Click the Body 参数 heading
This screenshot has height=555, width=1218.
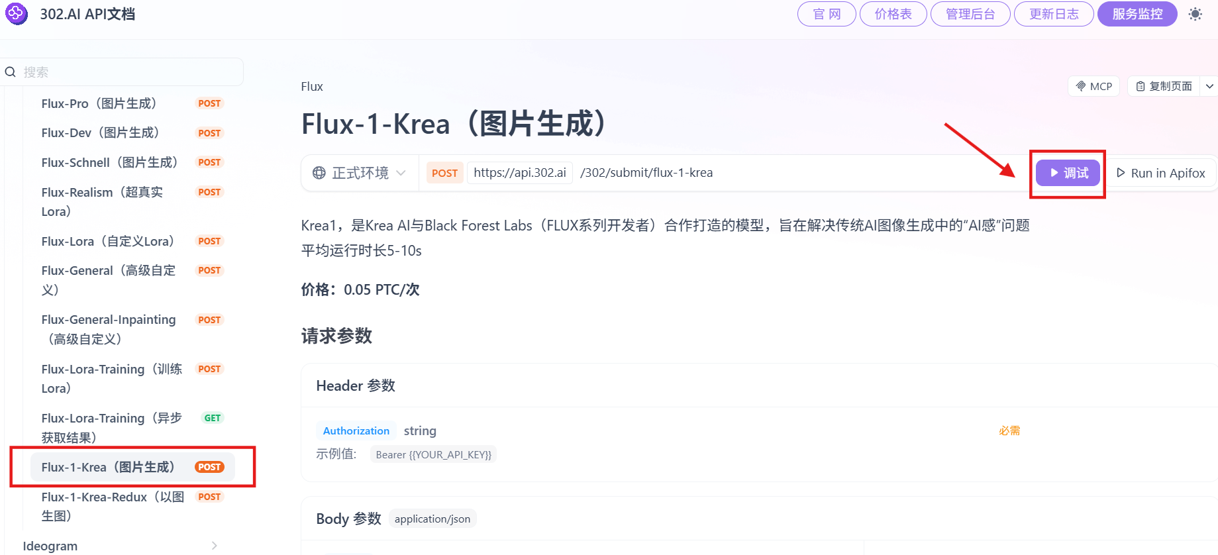(x=348, y=519)
